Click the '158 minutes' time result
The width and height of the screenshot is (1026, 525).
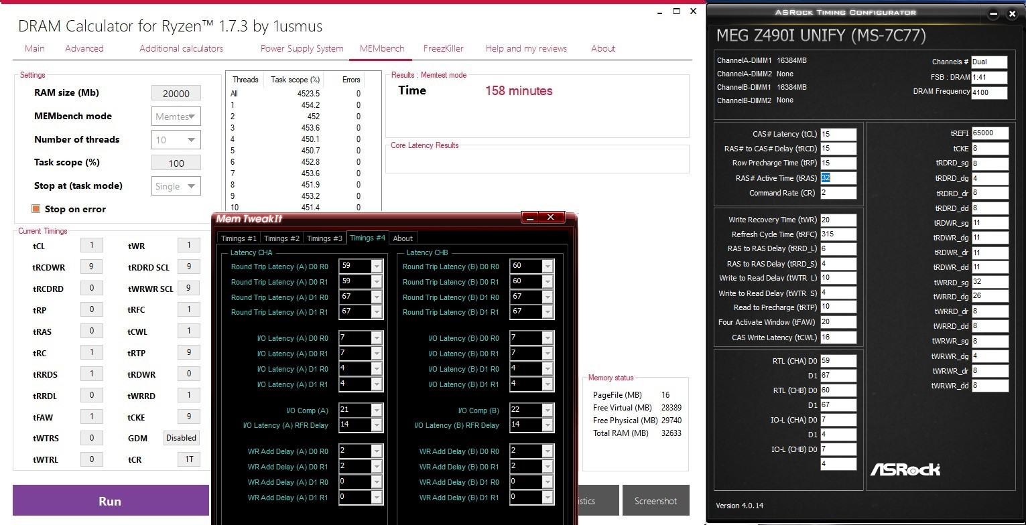pos(519,90)
